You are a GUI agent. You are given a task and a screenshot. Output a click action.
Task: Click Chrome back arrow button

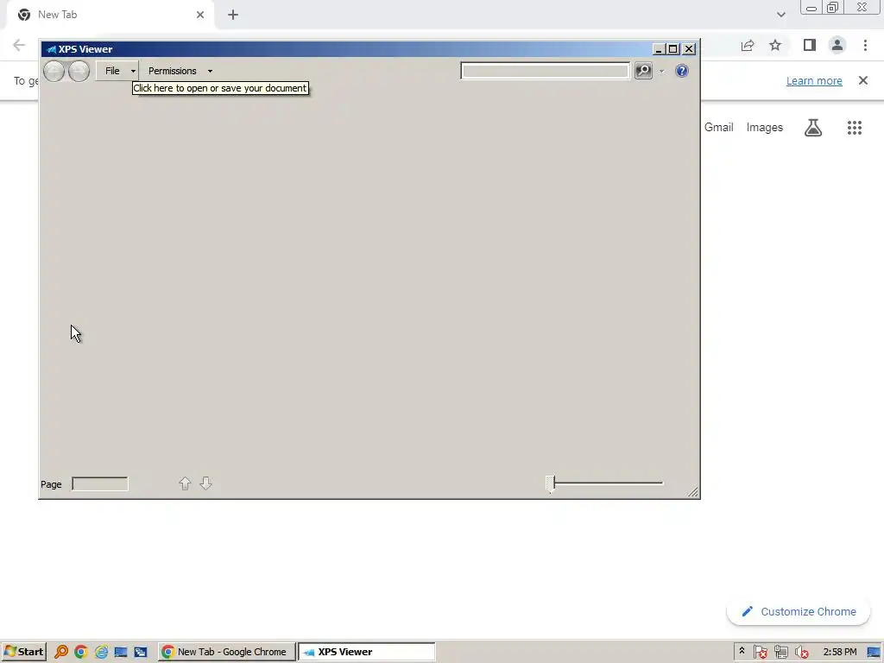(x=19, y=45)
